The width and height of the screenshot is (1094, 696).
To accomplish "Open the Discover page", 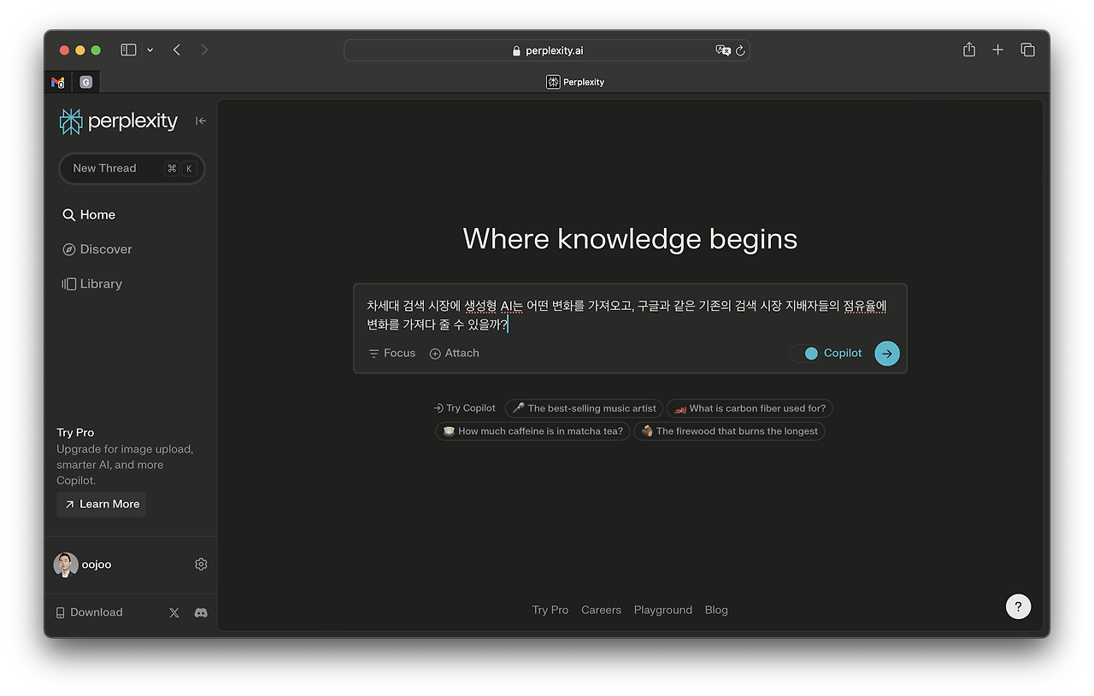I will [97, 249].
